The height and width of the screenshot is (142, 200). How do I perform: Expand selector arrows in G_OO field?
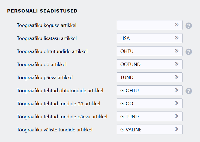tap(177, 103)
